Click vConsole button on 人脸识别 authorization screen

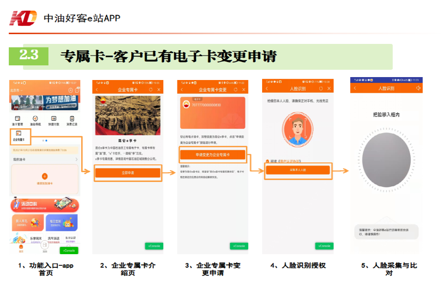click(x=323, y=246)
